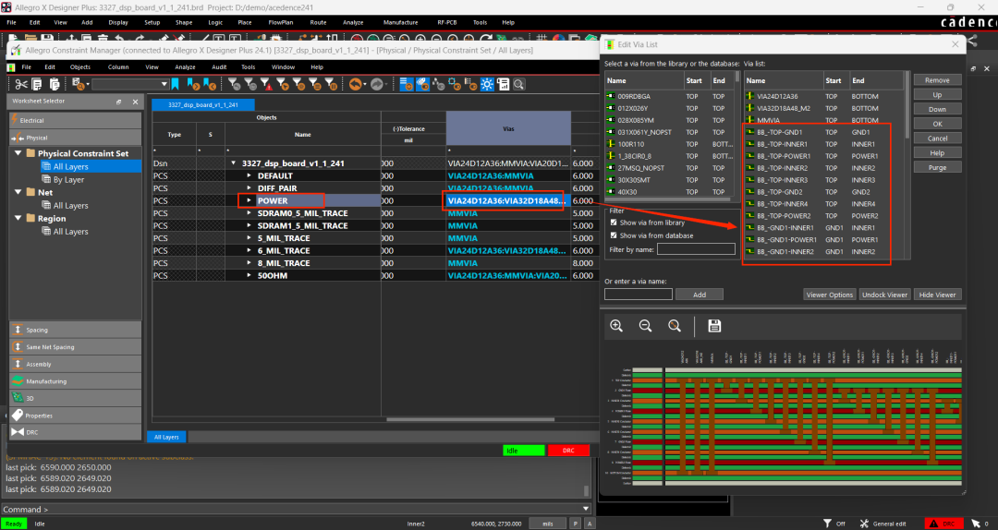Image resolution: width=998 pixels, height=530 pixels.
Task: Collapse the Physical Constraint Set tree node
Action: (x=18, y=153)
